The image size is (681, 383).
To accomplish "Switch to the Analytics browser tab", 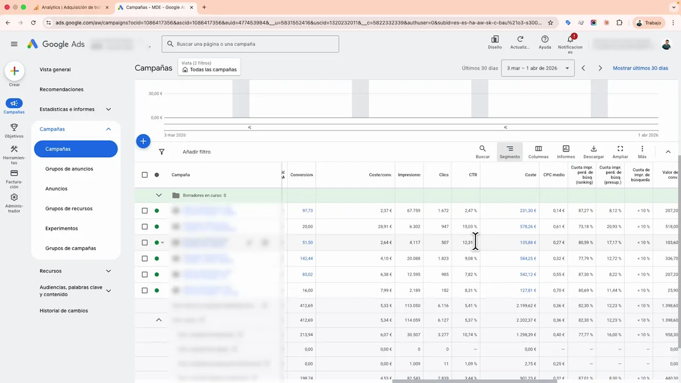I will (x=71, y=7).
